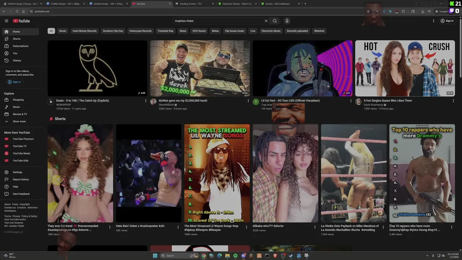Open options for Most Streamed Lil Wayne short
The width and height of the screenshot is (462, 260).
pos(247,227)
